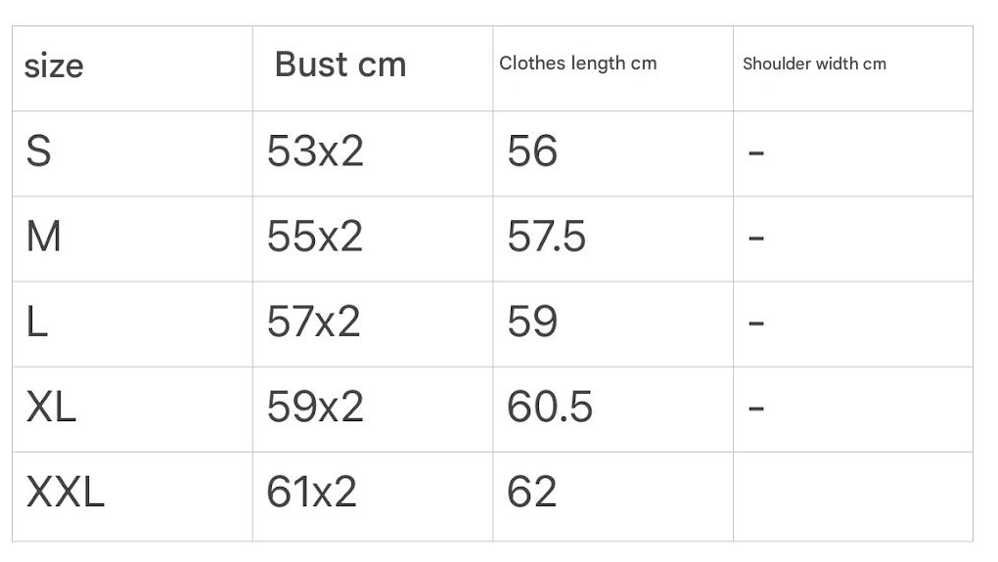Click the size S row label
Screen dimensions: 998x562
38,151
